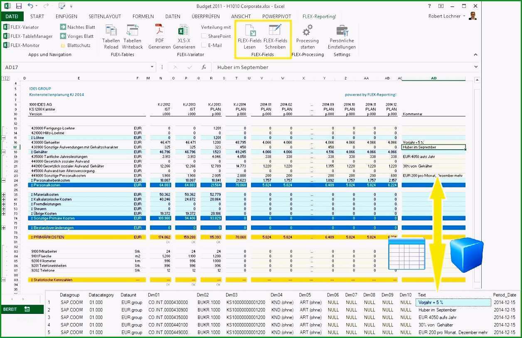This screenshot has height=338, width=522.
Task: Show outline level 2
Action: pyautogui.click(x=8, y=78)
